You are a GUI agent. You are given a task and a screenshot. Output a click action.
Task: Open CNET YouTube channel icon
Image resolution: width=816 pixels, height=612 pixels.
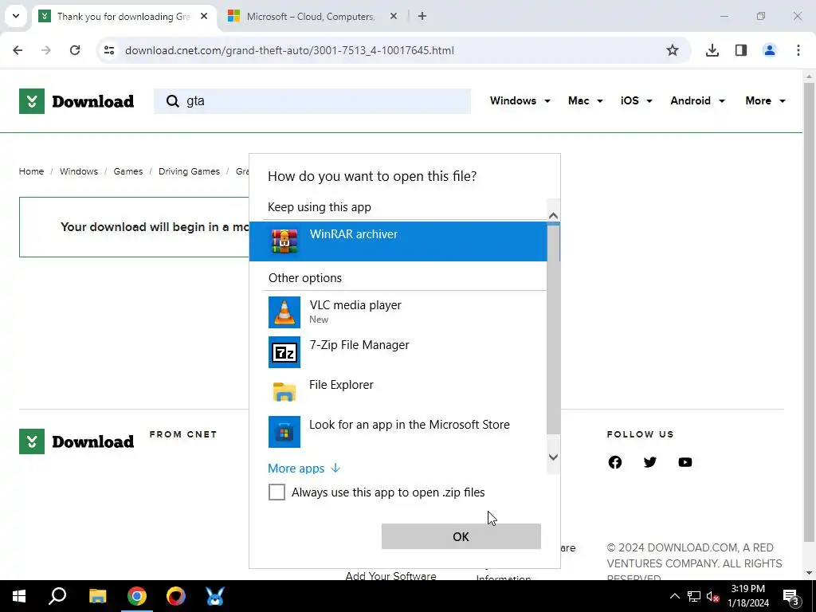click(685, 462)
